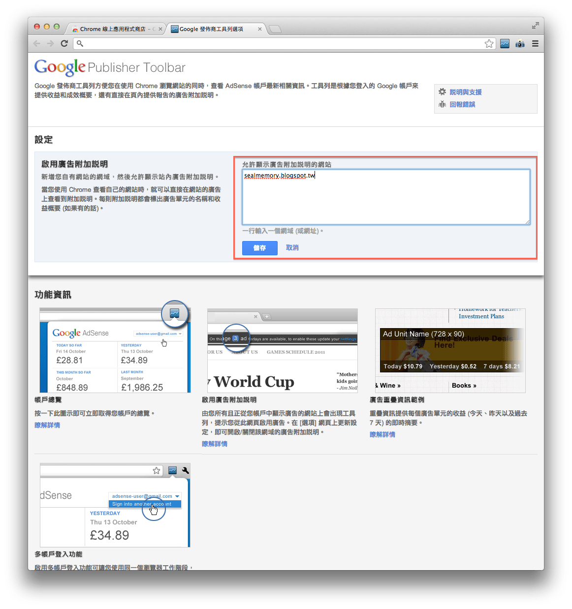Image resolution: width=572 pixels, height=609 pixels.
Task: Navigate back using the back arrow
Action: click(x=36, y=43)
